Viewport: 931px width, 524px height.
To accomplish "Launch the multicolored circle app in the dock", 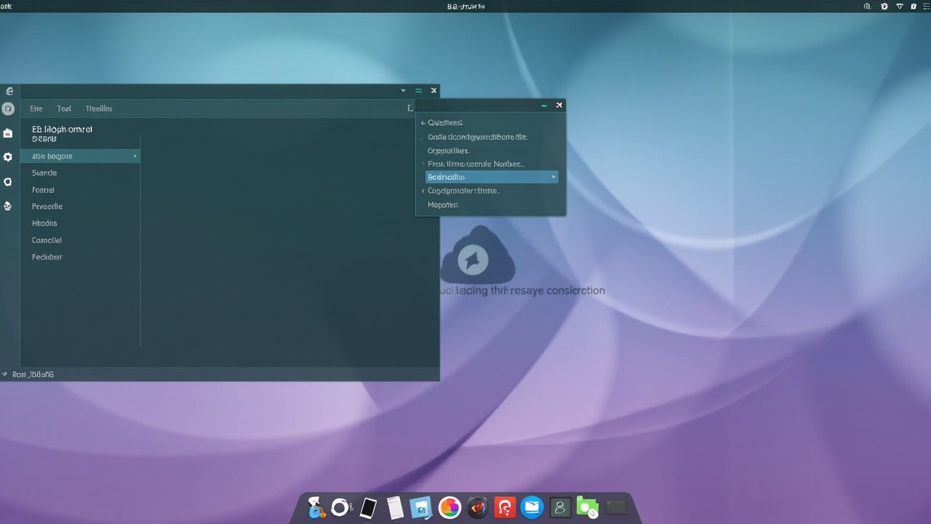I will pyautogui.click(x=449, y=507).
